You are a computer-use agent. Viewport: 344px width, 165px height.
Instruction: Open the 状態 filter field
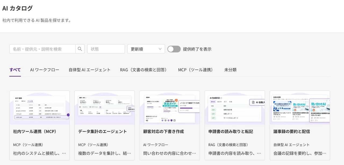(x=106, y=49)
